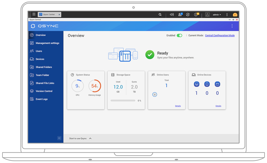Disable the Qsync Enabled toggle
The image size is (267, 163).
pyautogui.click(x=180, y=35)
